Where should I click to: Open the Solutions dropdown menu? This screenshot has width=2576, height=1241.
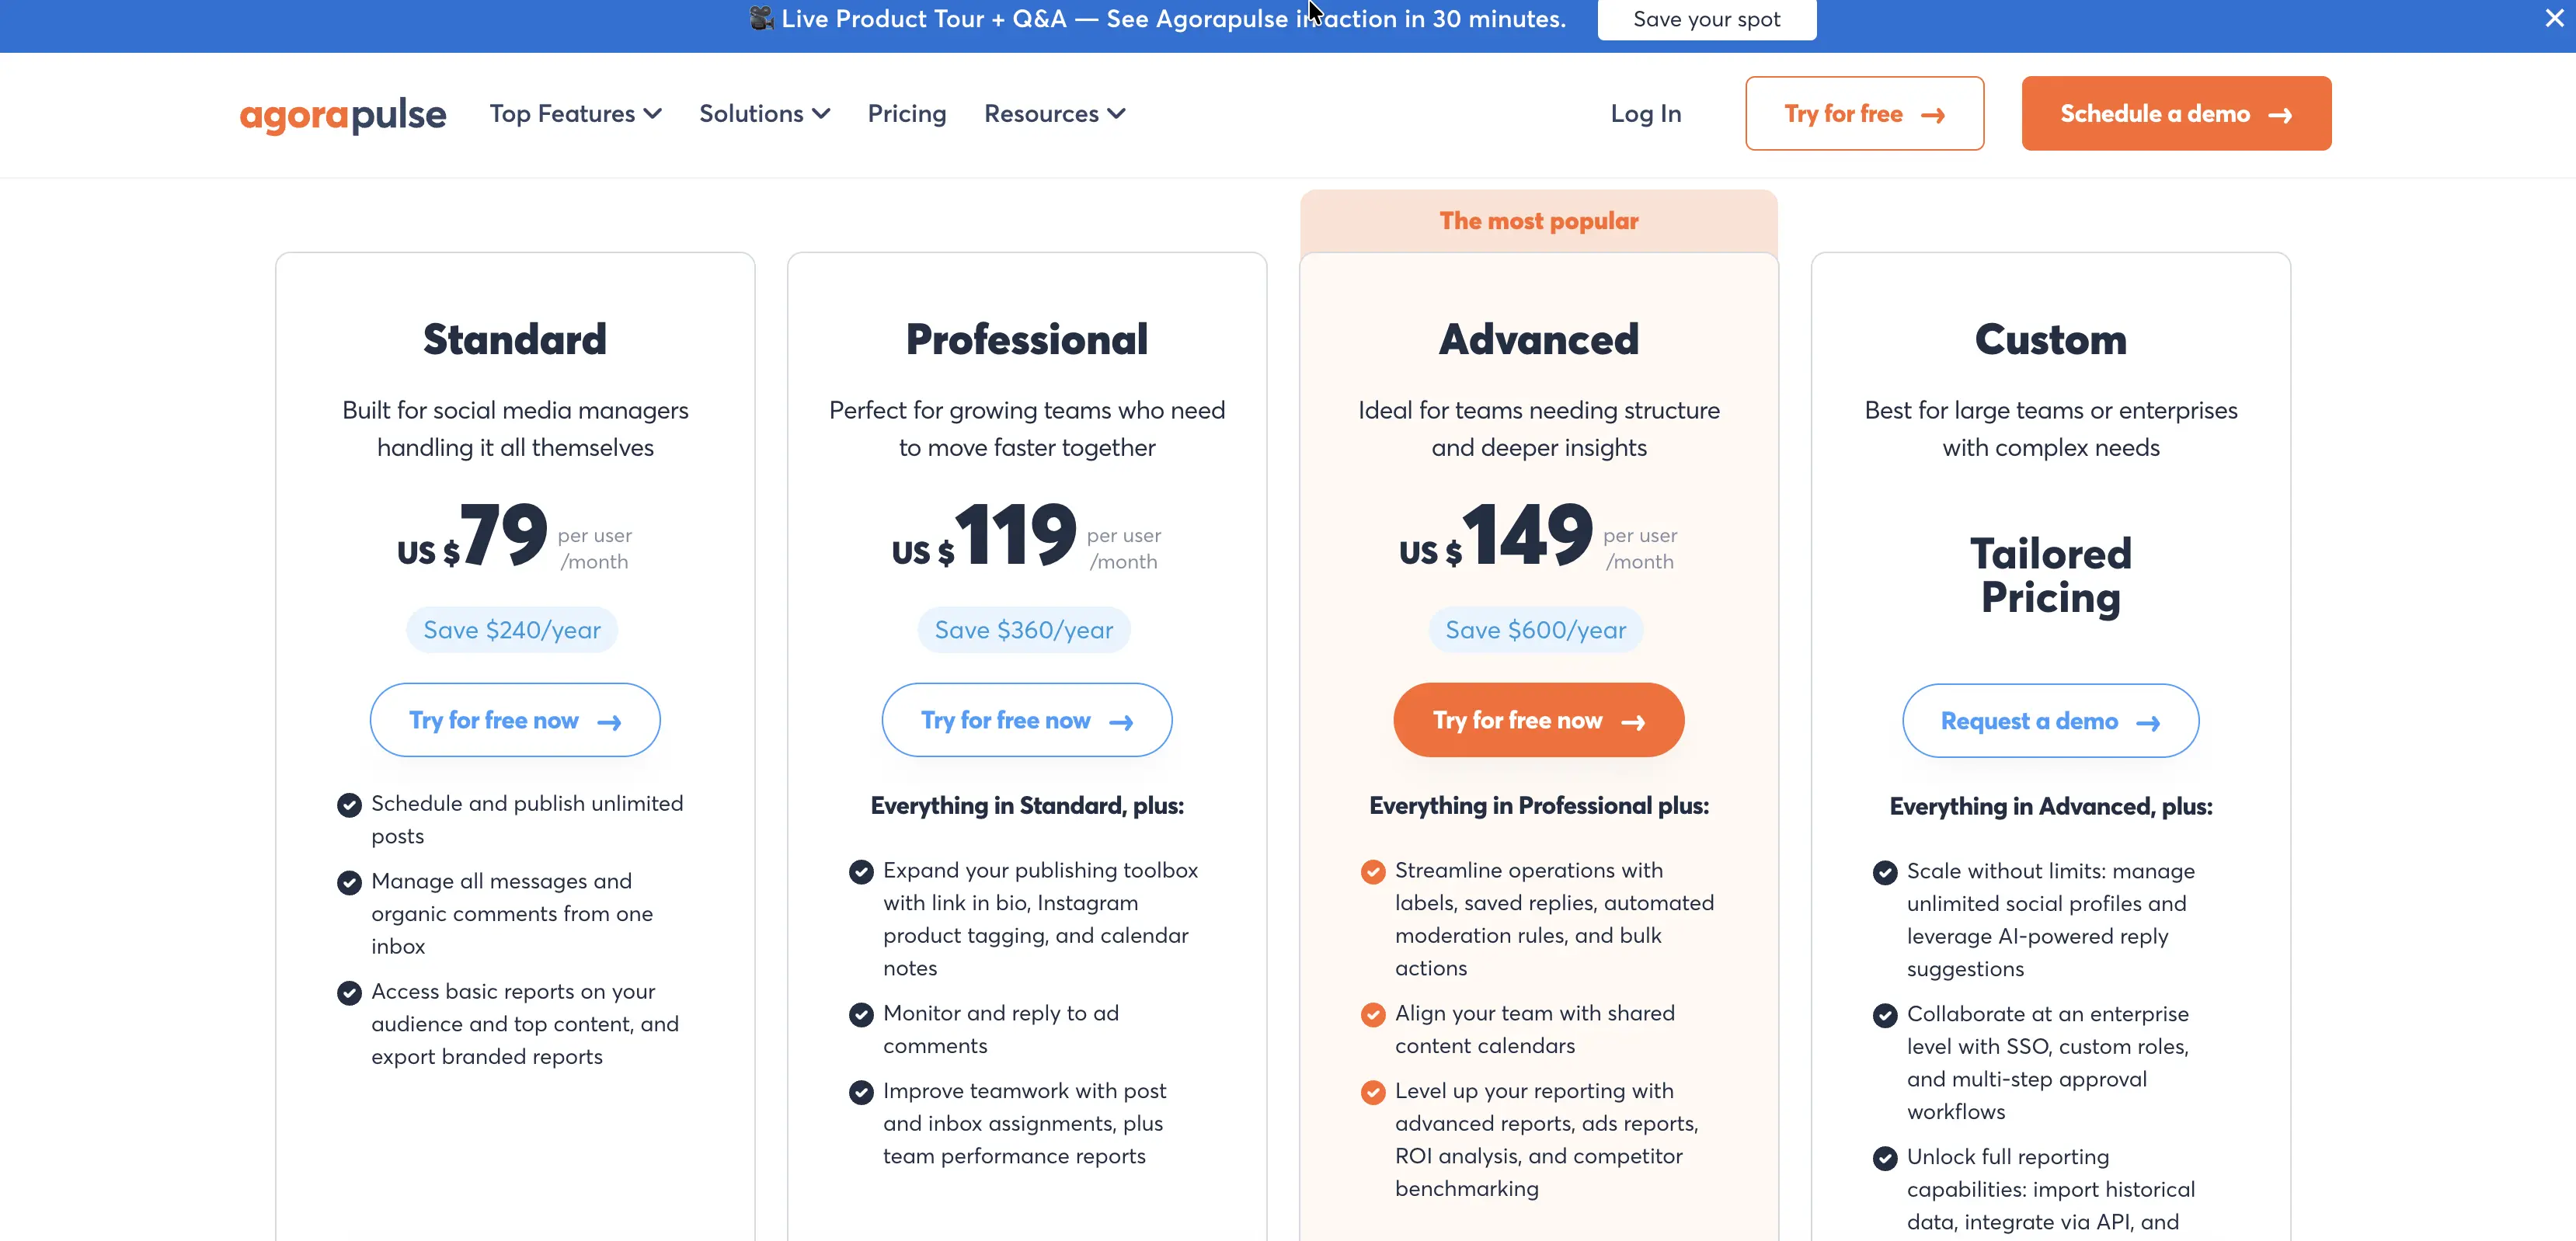pyautogui.click(x=765, y=114)
